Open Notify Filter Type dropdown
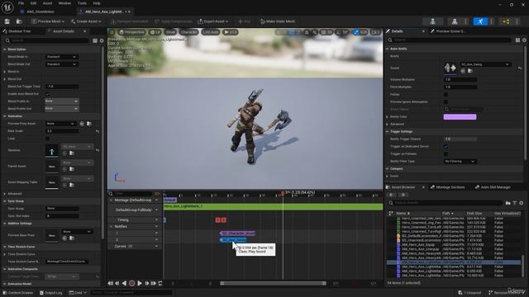The image size is (529, 297). (x=460, y=162)
